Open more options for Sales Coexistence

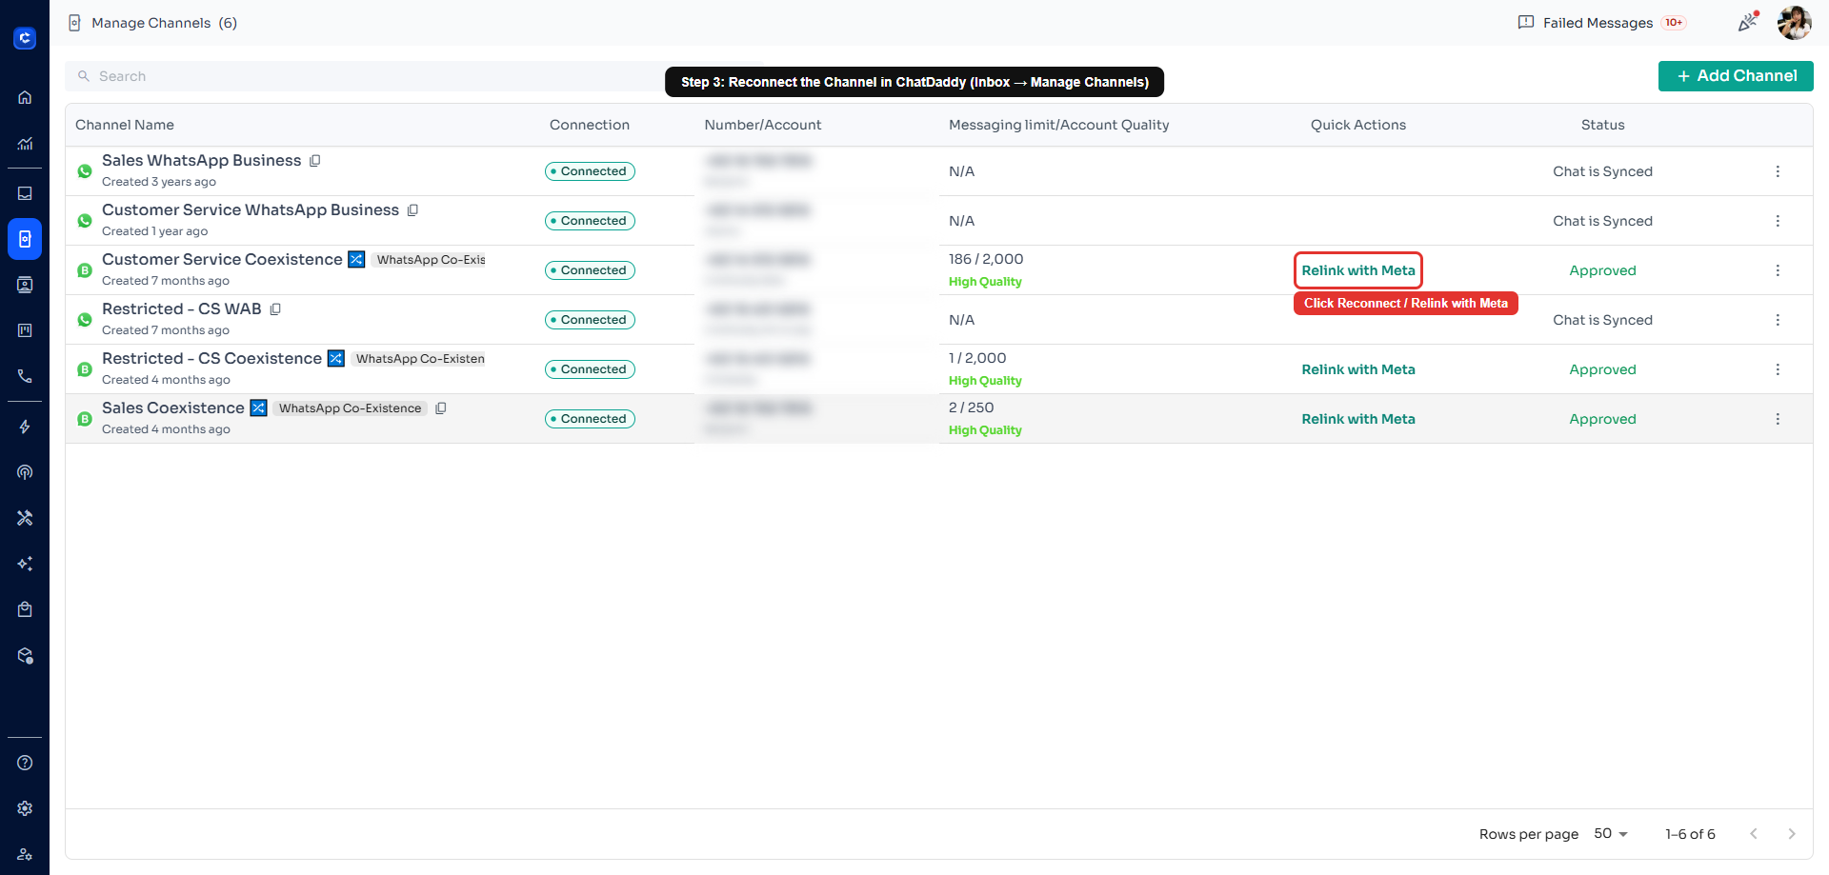pos(1778,419)
